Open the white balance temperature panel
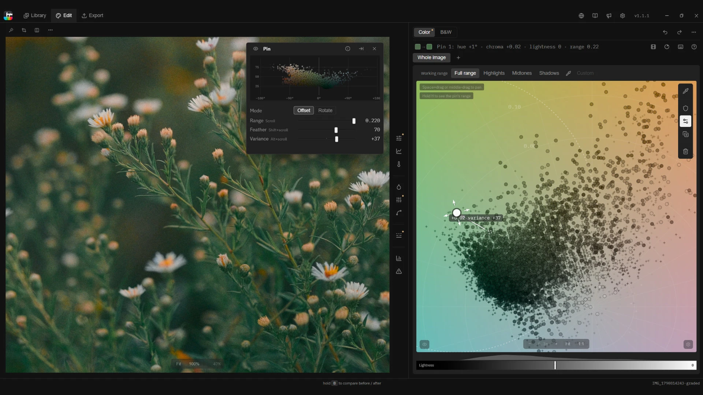Viewport: 703px width, 395px height. 399,164
